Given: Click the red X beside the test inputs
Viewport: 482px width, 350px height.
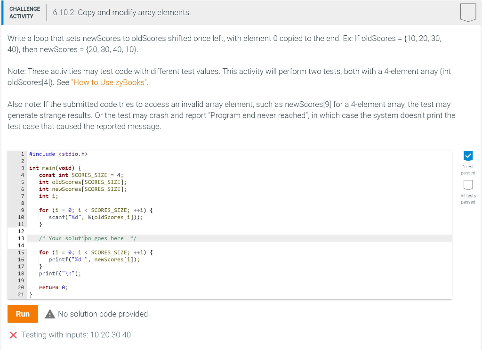Looking at the screenshot, I should click(x=13, y=335).
